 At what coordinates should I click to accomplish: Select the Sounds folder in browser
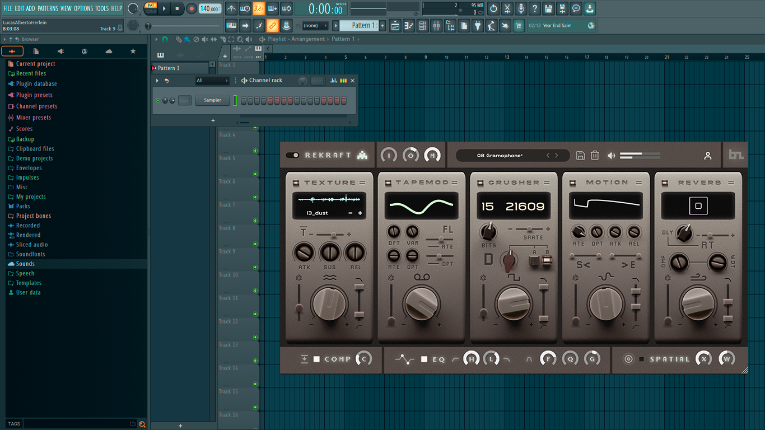(x=25, y=264)
